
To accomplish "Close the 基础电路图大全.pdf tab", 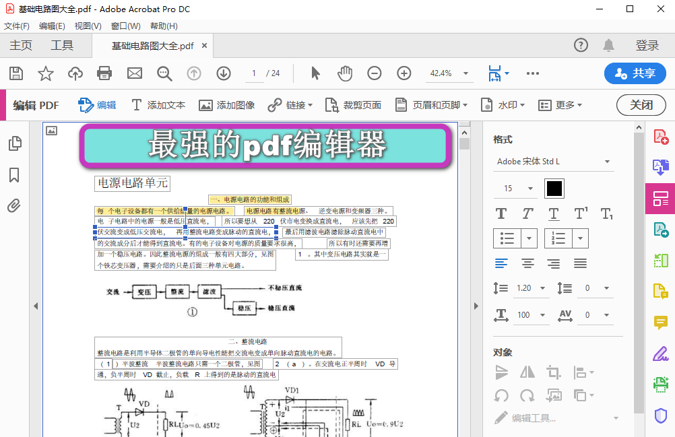I will tap(205, 45).
